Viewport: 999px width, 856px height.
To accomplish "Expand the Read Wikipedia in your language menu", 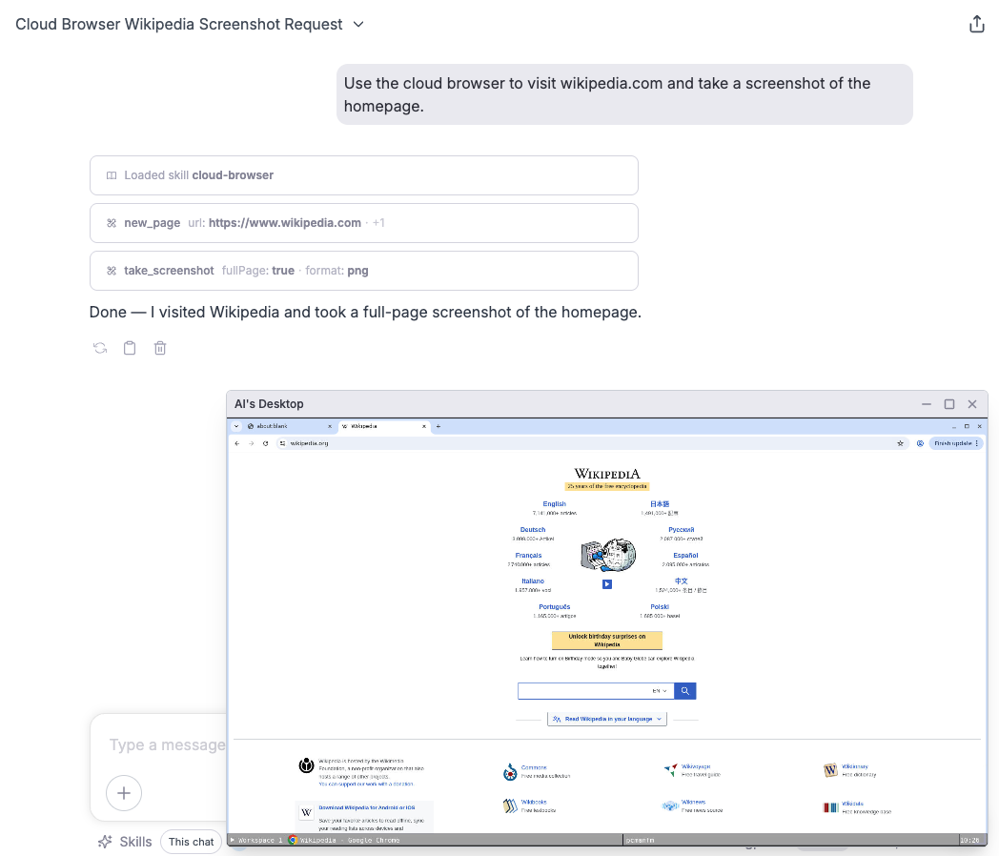I will tap(607, 718).
